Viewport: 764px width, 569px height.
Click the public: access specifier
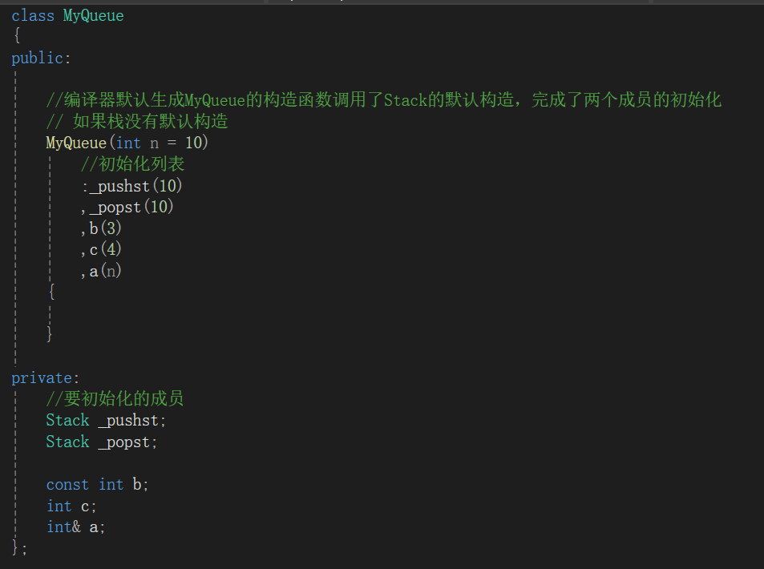pos(41,59)
